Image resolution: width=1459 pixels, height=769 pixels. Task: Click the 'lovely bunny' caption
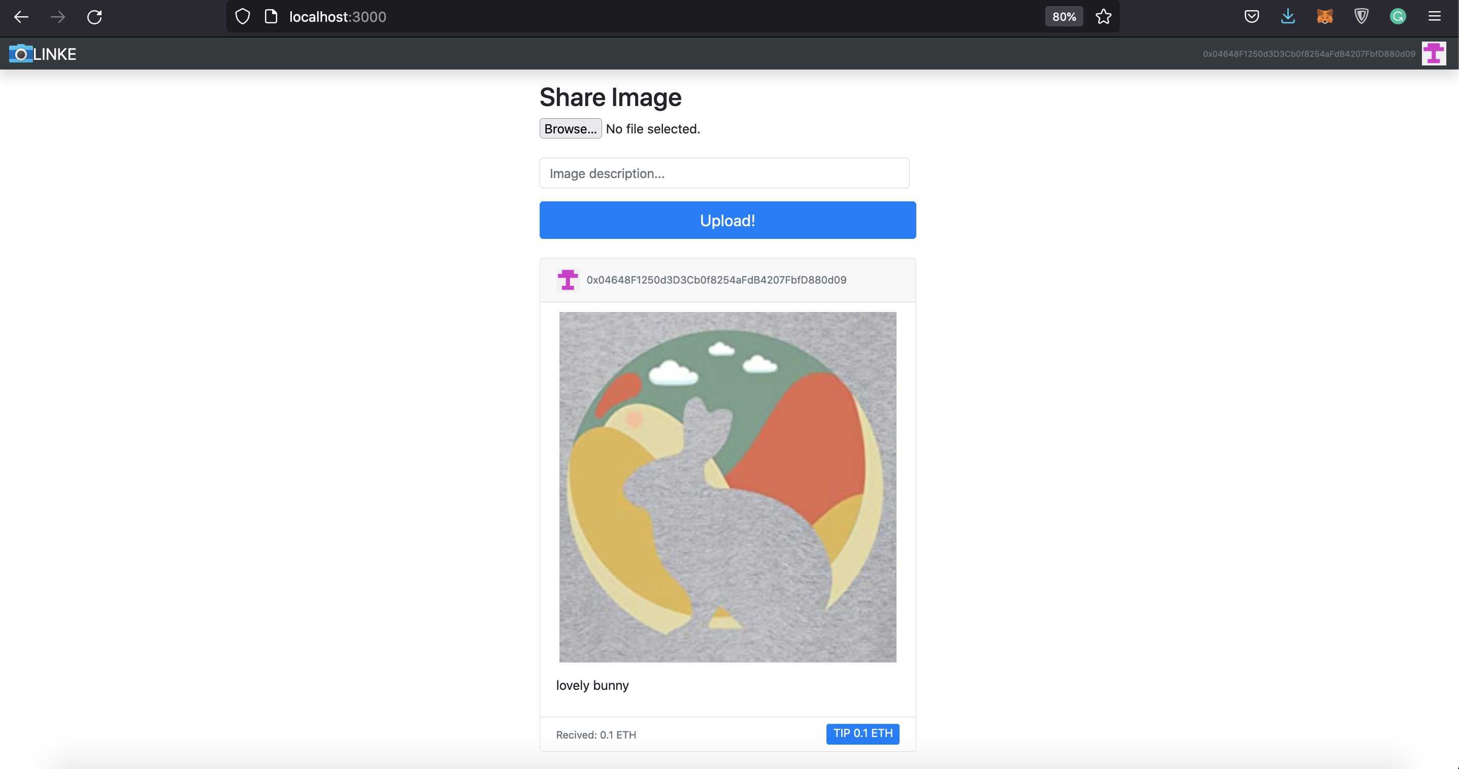tap(592, 685)
